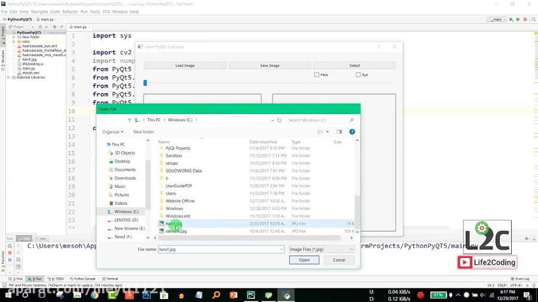Click the refresh icon beside the address bar
Screen dimensions: 538x302
point(279,120)
